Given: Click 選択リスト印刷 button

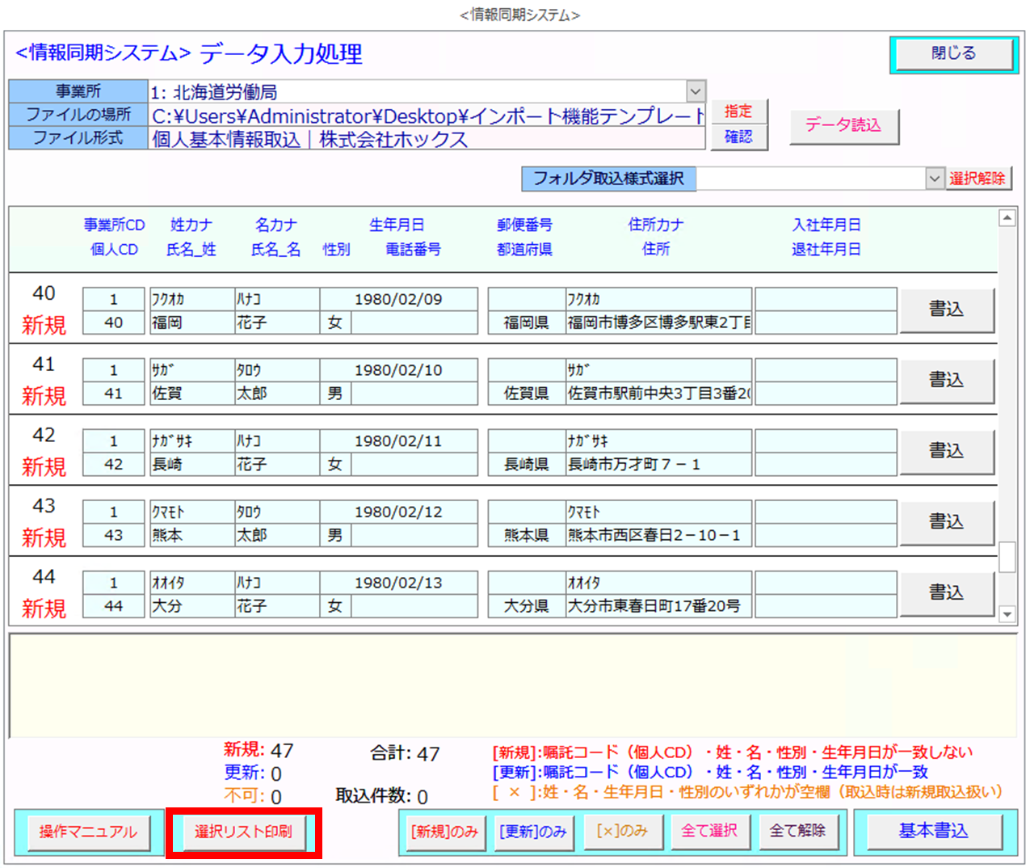Looking at the screenshot, I should [x=243, y=832].
